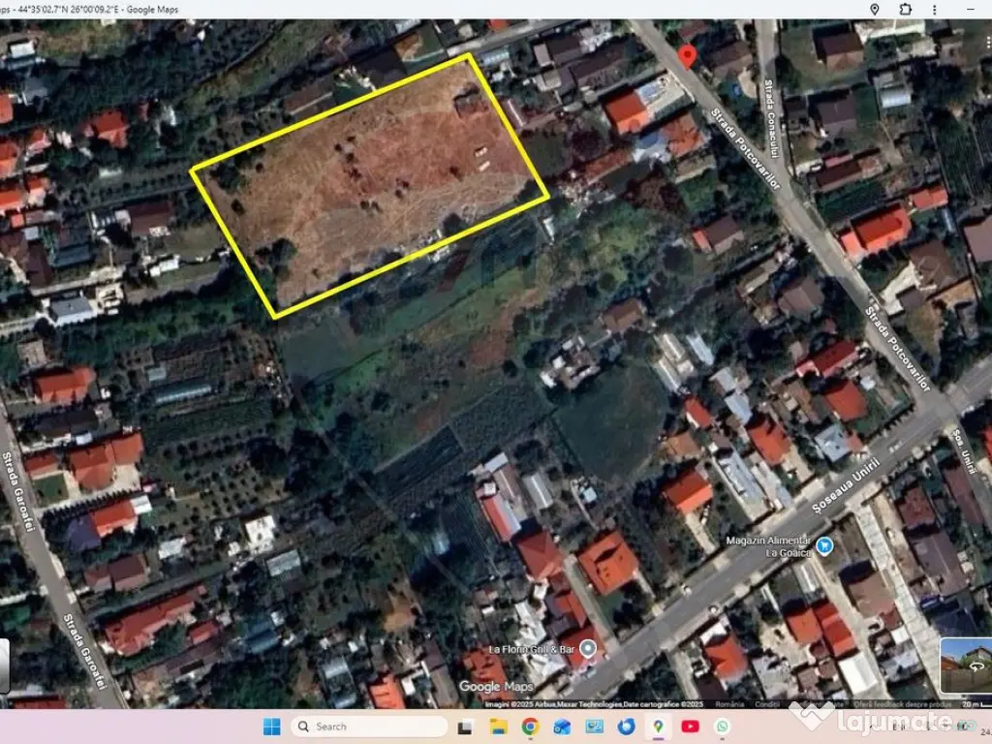Open the Magazin Alimentar La Goaica marker
Viewport: 992px width, 744px height.
pyautogui.click(x=824, y=546)
